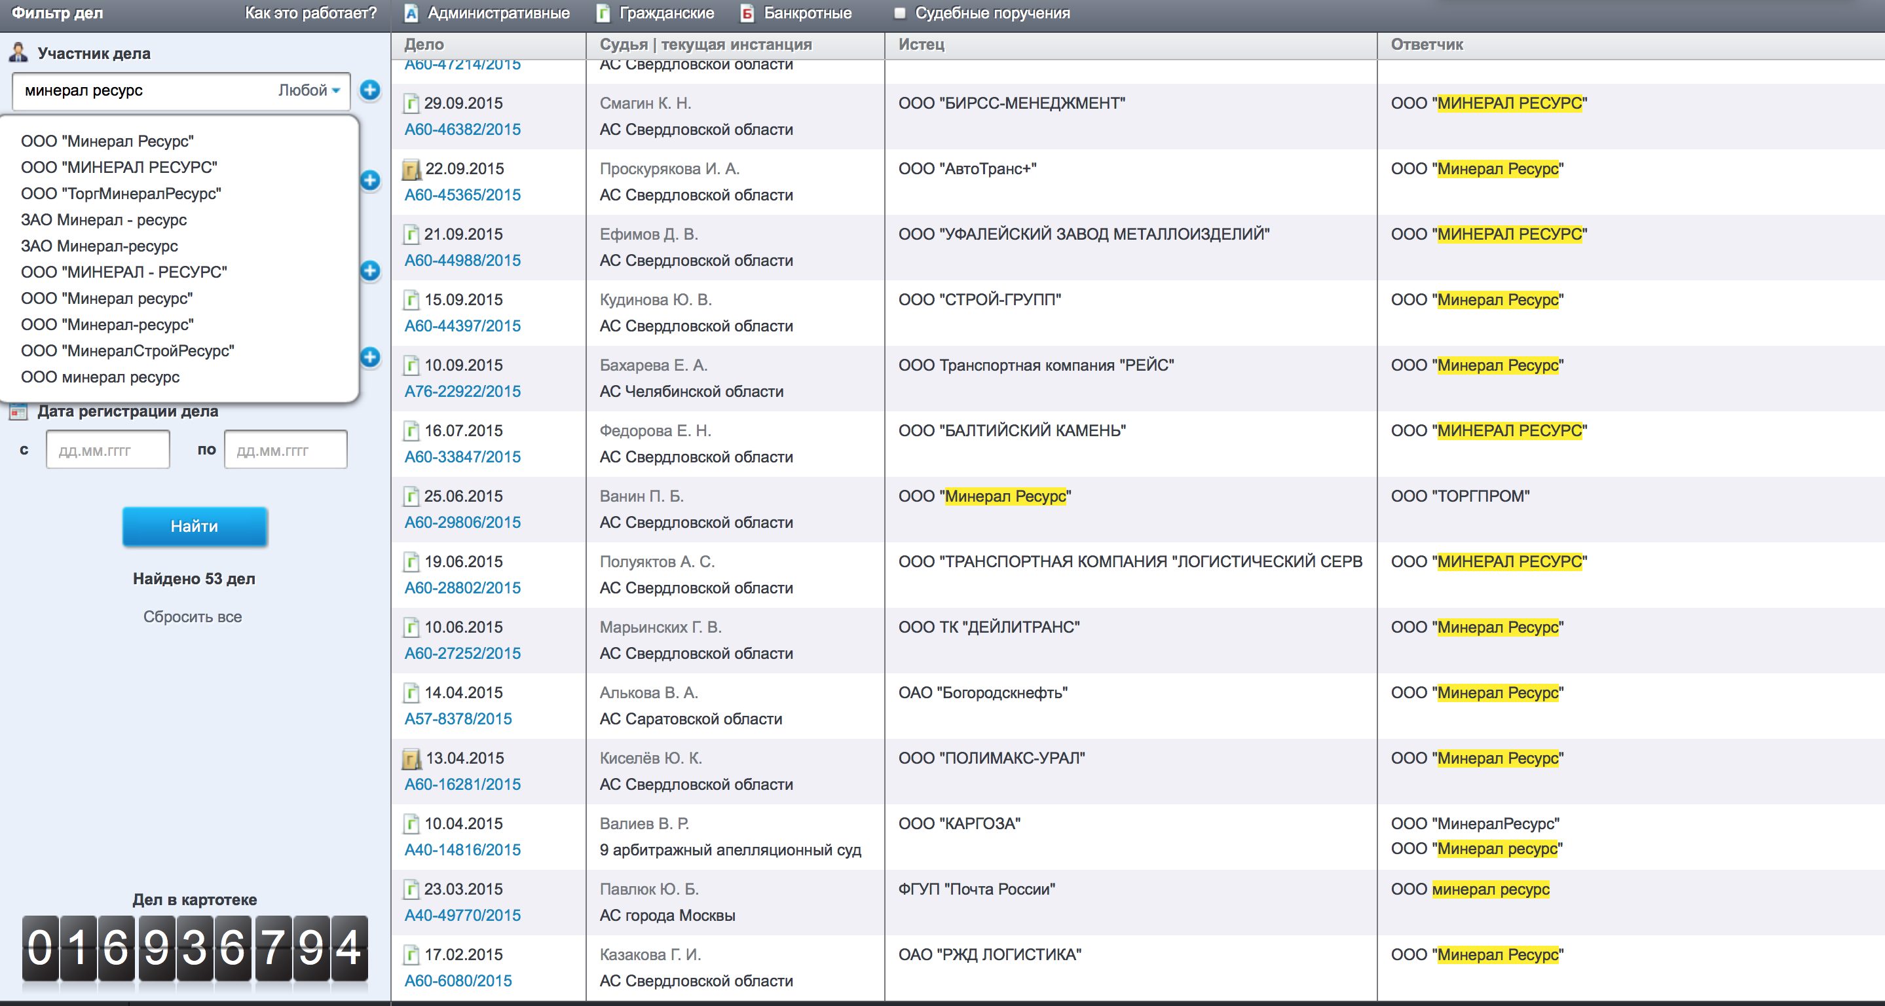The width and height of the screenshot is (1885, 1006).
Task: Click defendant ООО "ТОРГПРОМ"
Action: [x=1460, y=496]
